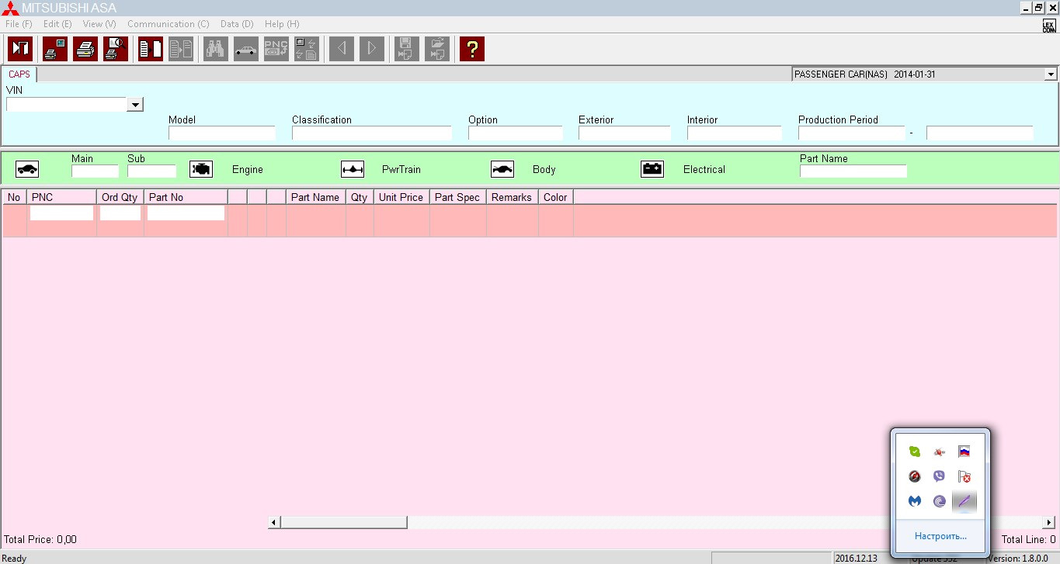
Task: Click the Classification input field
Action: point(372,133)
